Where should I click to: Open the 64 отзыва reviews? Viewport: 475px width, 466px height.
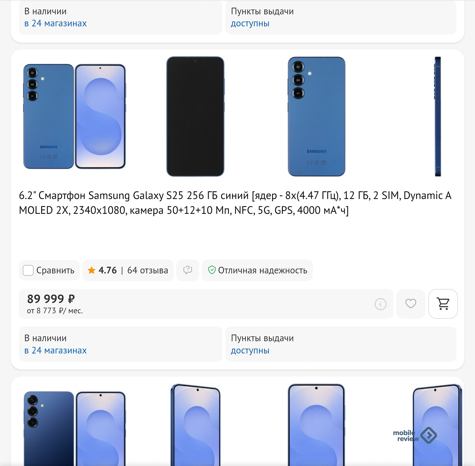[x=148, y=270]
